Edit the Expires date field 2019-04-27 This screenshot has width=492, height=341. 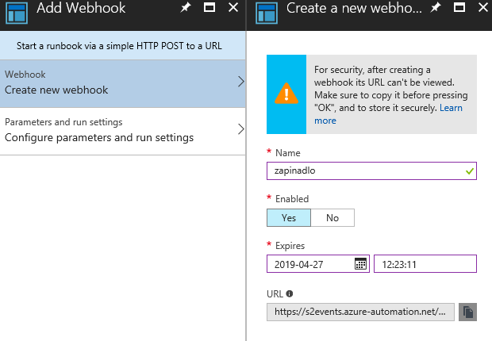[x=318, y=264]
